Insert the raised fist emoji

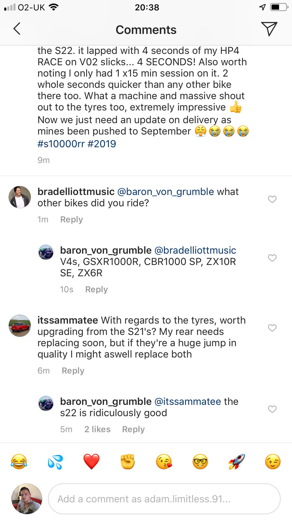pyautogui.click(x=128, y=461)
